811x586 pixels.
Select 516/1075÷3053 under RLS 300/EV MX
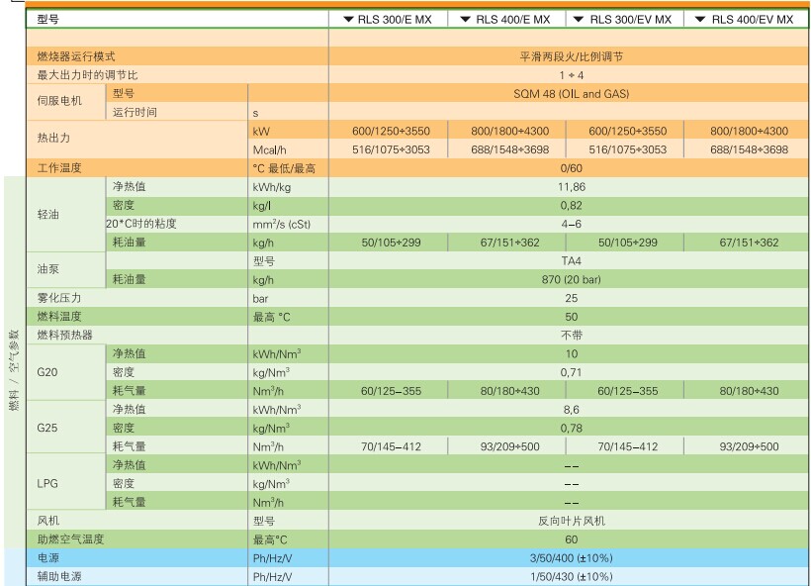pyautogui.click(x=627, y=149)
